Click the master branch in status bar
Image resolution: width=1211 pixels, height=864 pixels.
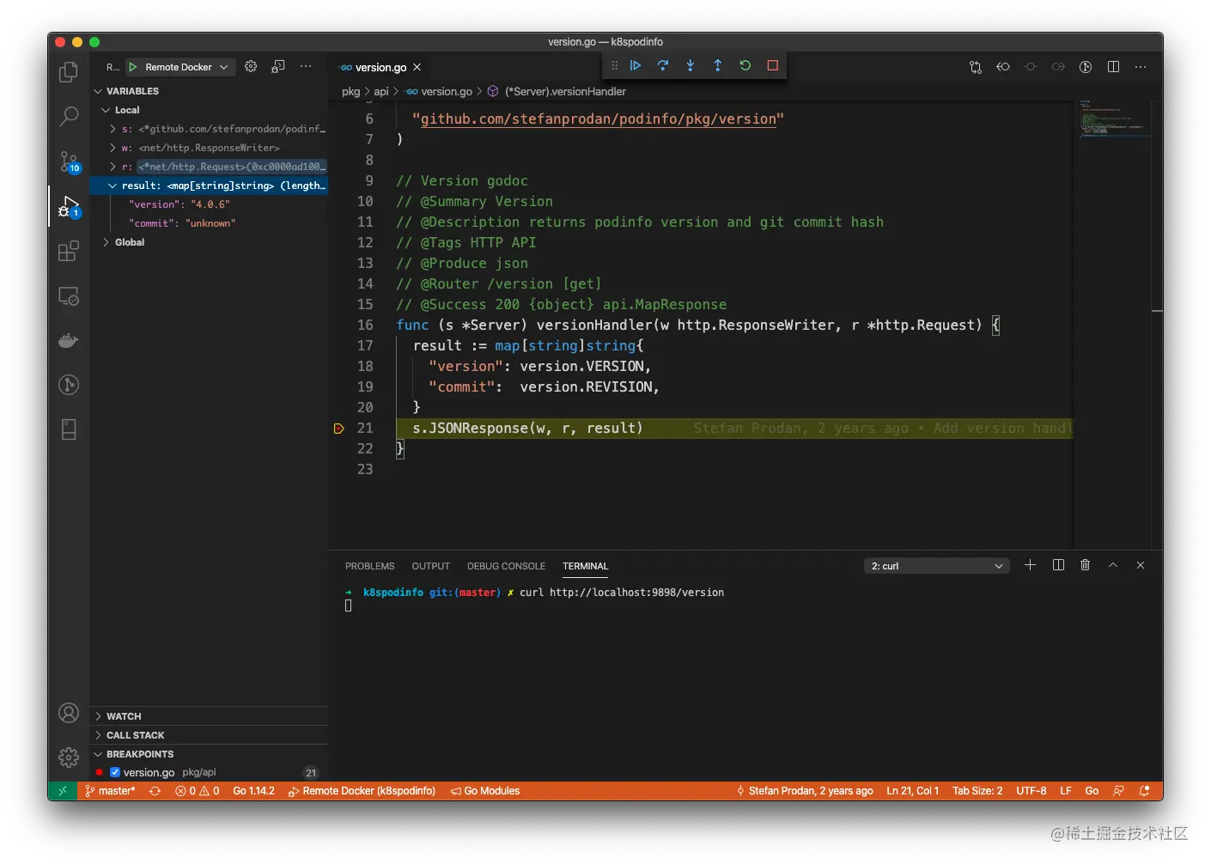111,791
